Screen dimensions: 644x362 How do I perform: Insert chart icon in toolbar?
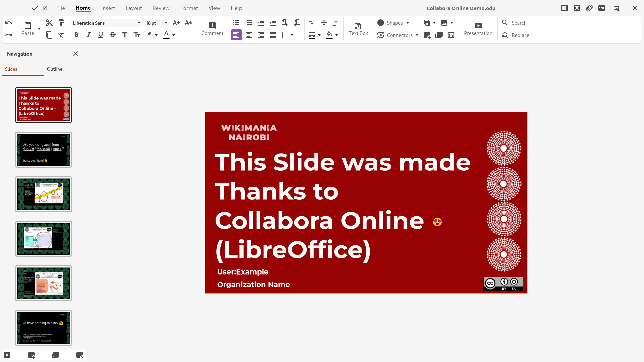click(x=451, y=35)
